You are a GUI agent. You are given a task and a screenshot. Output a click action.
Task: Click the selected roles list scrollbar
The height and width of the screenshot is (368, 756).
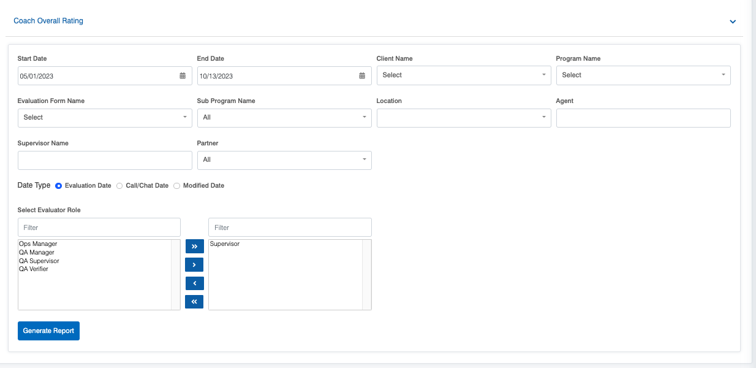pos(366,275)
